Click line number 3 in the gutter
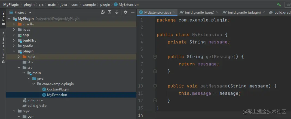 coord(142,35)
